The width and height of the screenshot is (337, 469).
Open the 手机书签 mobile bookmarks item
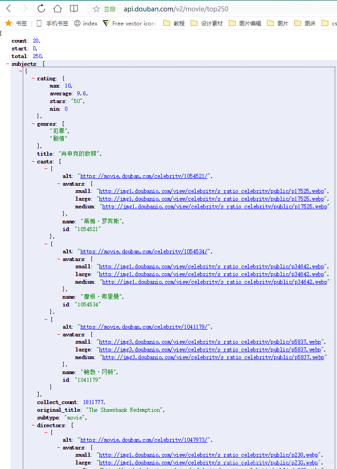(52, 23)
